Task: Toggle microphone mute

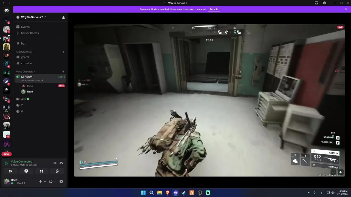Action: pos(40,181)
